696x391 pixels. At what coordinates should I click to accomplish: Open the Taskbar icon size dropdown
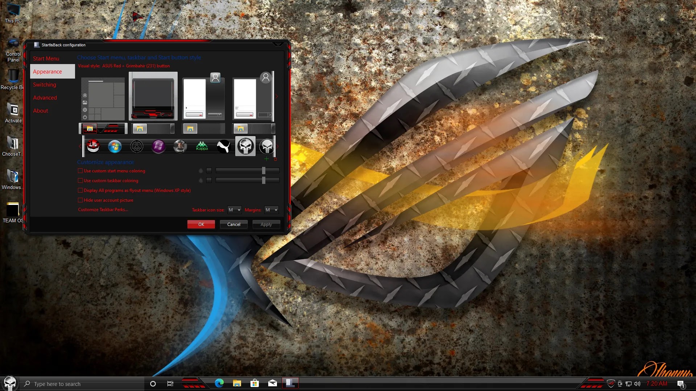point(234,210)
